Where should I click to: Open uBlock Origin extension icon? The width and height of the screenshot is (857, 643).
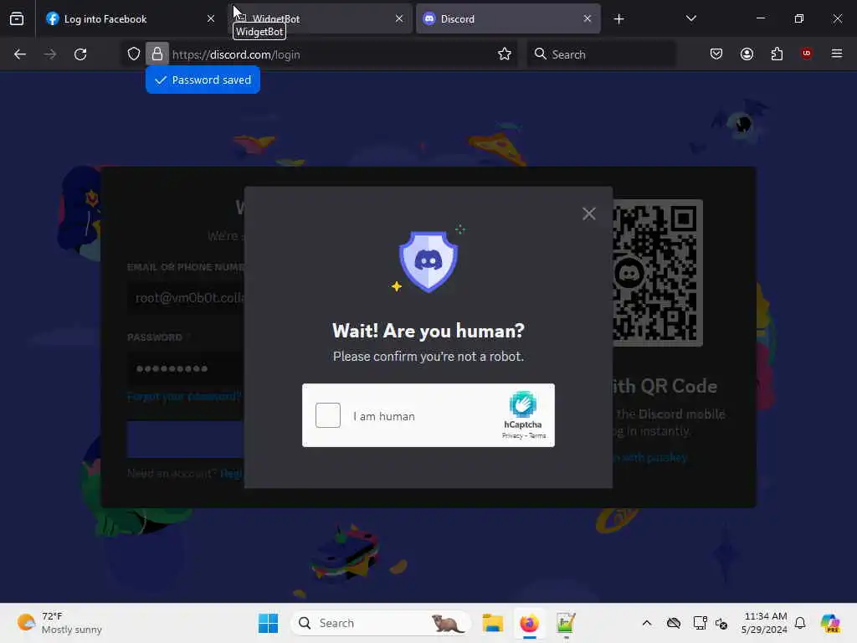(806, 53)
